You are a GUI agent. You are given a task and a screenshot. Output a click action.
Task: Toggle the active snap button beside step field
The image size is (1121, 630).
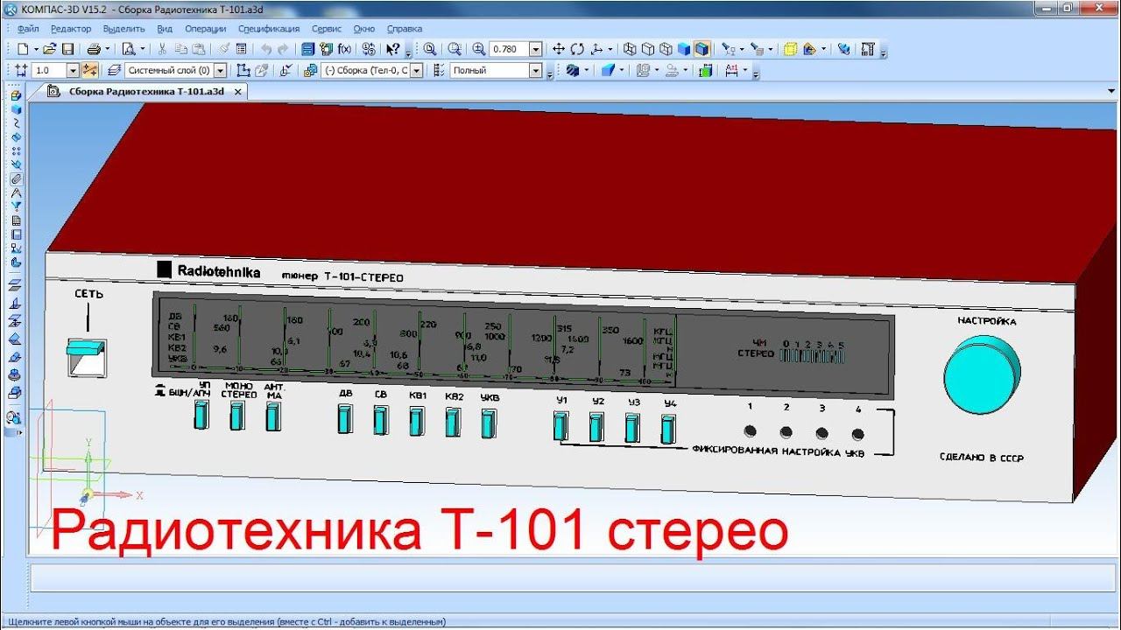(x=89, y=71)
